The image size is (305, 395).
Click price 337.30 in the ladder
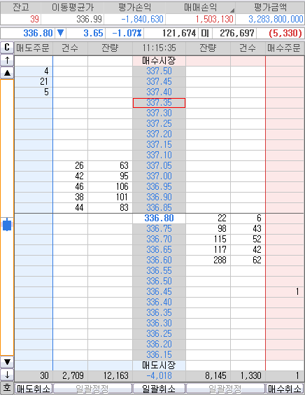click(159, 113)
